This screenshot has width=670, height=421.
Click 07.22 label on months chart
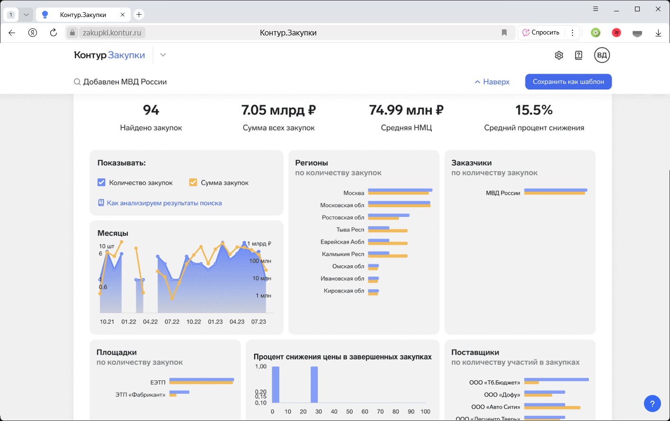(x=172, y=322)
